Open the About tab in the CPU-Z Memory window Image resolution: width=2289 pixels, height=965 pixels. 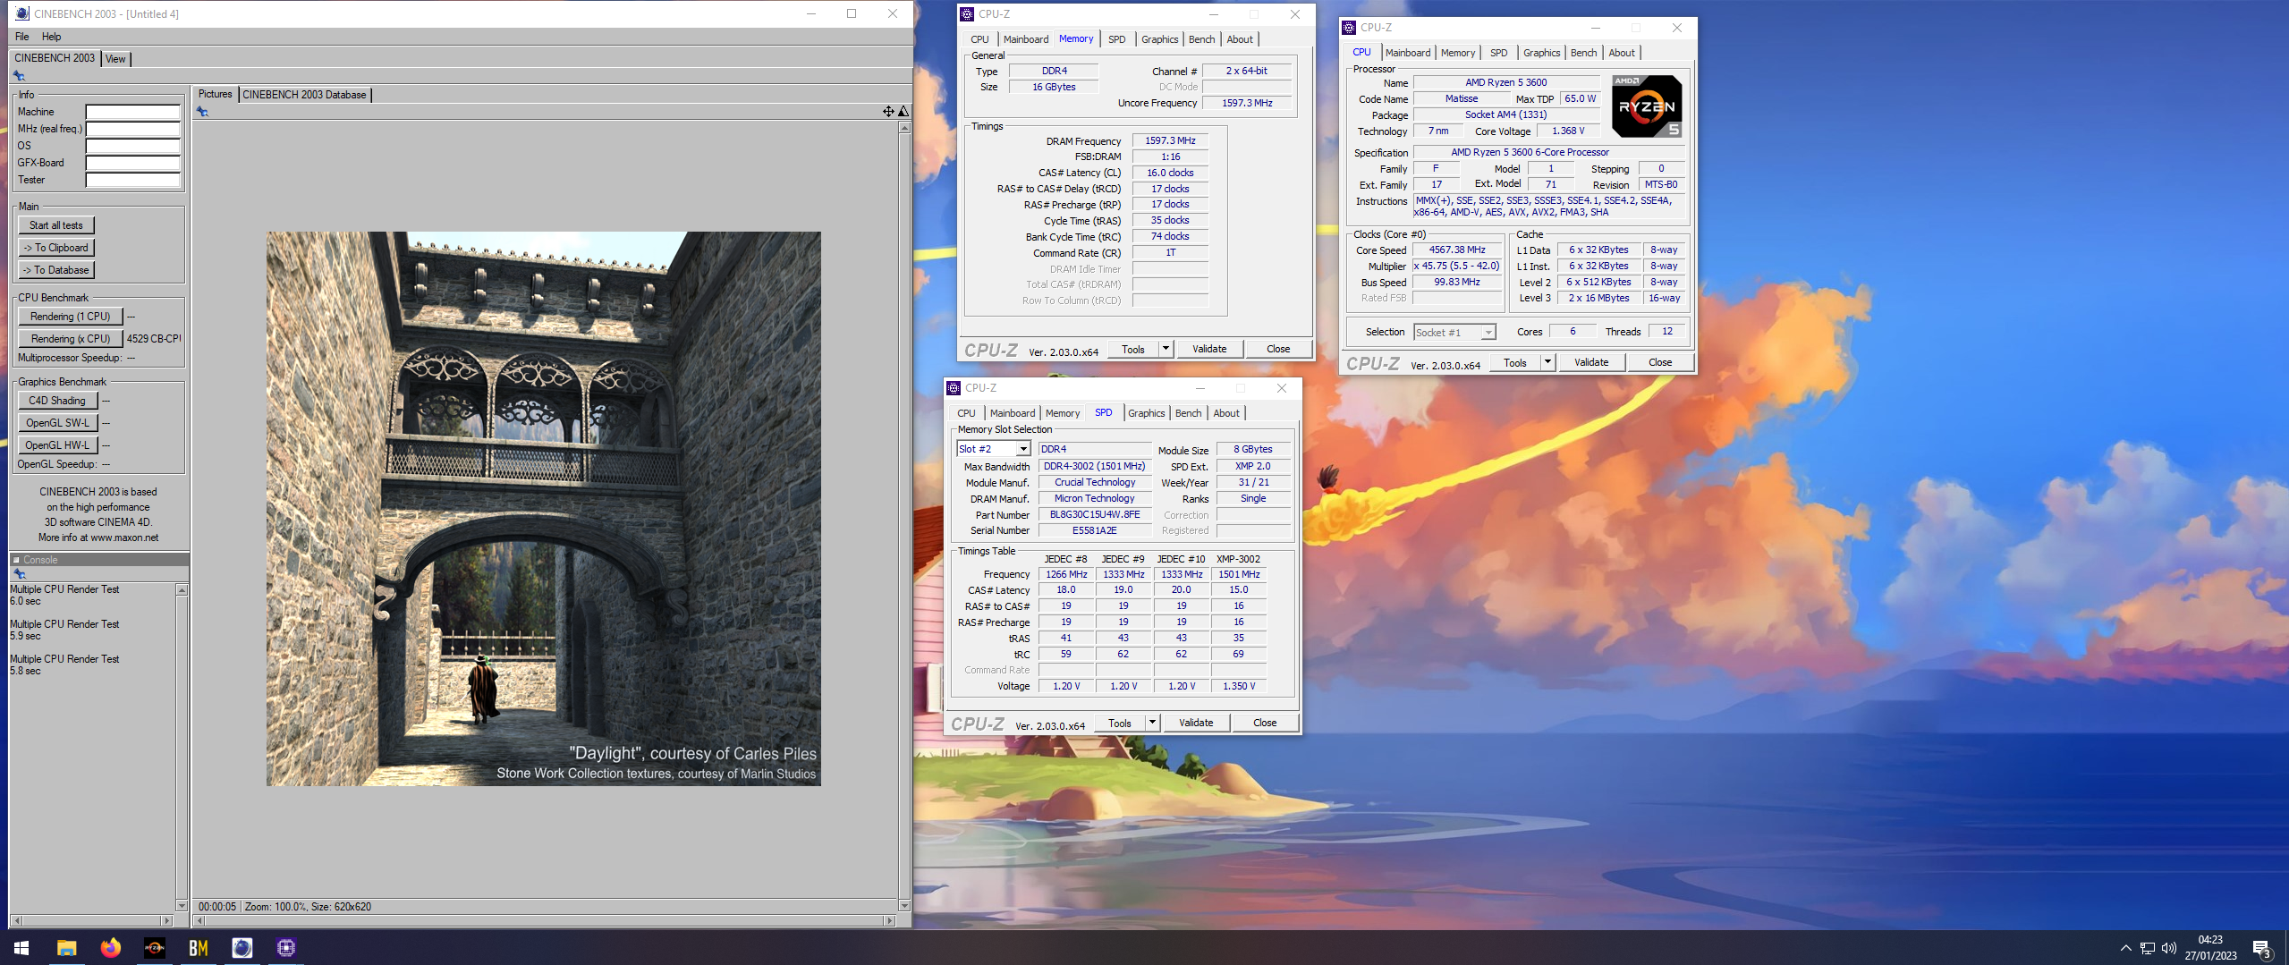[x=1239, y=39]
